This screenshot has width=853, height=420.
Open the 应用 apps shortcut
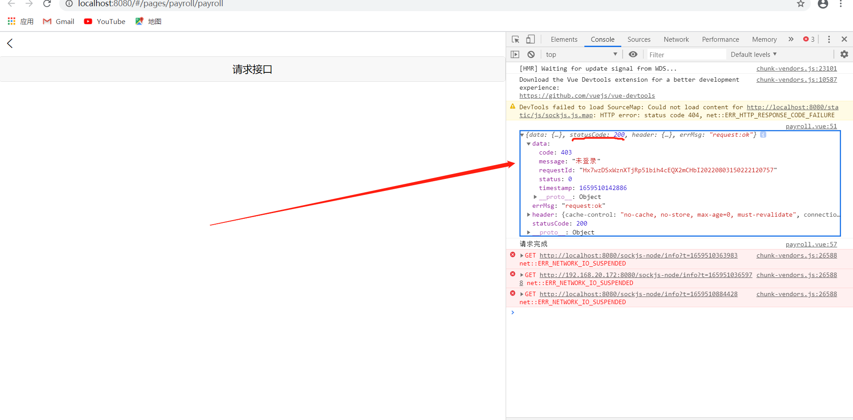click(20, 21)
